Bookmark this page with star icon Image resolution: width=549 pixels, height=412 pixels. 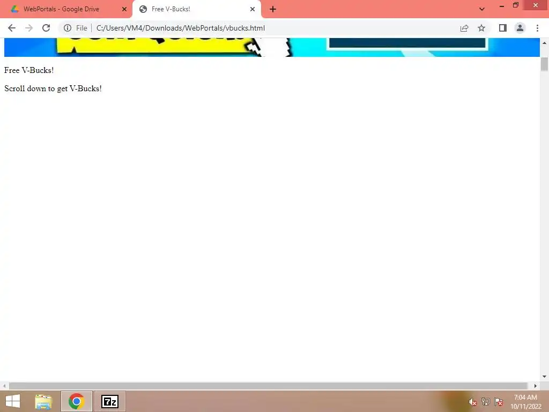[481, 28]
